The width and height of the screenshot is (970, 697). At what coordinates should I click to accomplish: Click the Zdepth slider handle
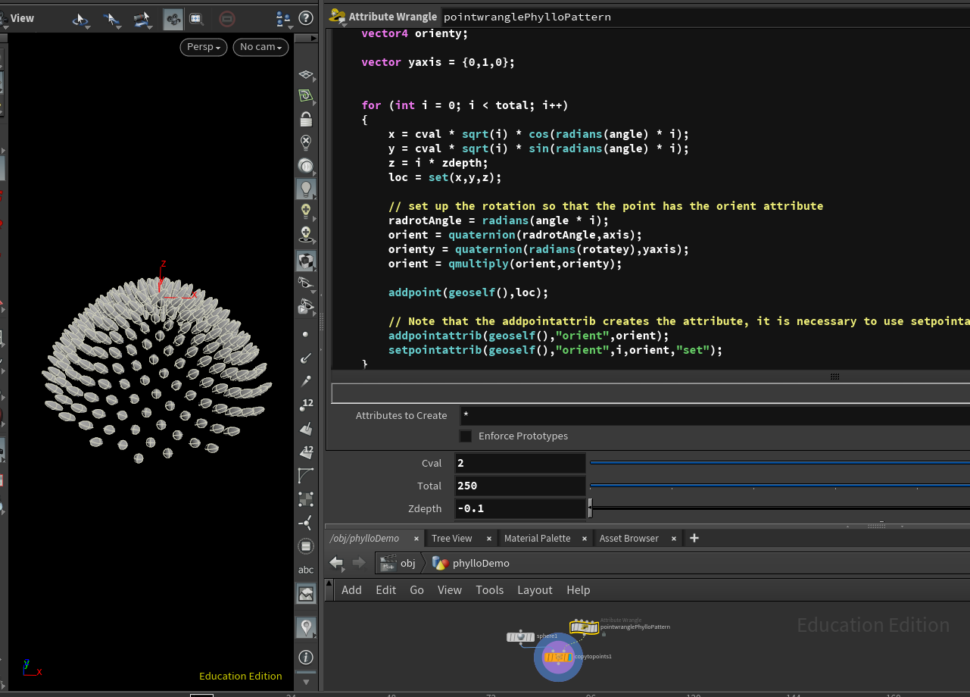[591, 508]
